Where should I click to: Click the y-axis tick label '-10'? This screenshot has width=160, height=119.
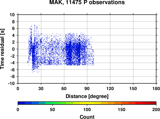(x=11, y=83)
